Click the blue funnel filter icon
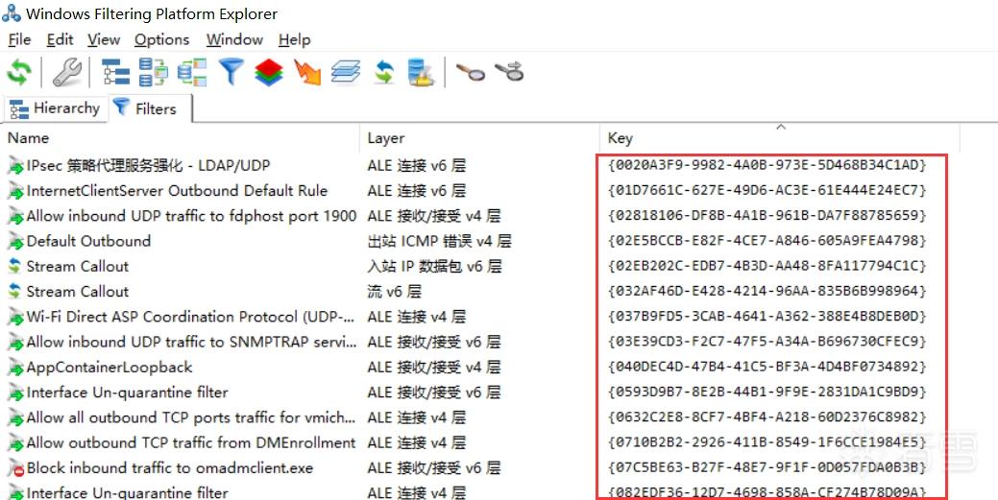This screenshot has height=500, width=998. pyautogui.click(x=231, y=73)
